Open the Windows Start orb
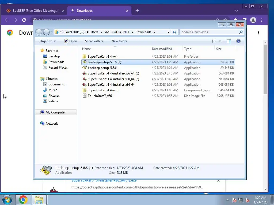 coord(7,200)
